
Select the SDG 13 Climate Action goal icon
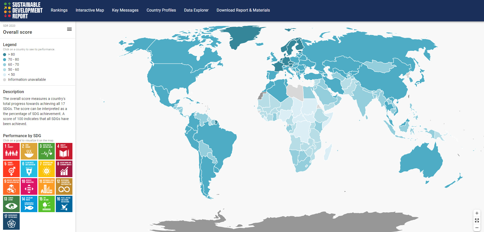click(11, 204)
